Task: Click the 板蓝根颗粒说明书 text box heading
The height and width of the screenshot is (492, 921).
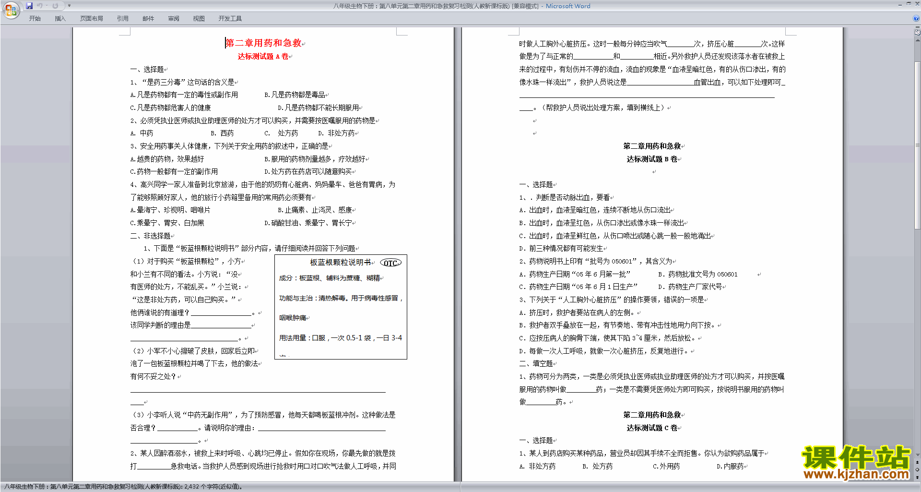Action: click(x=340, y=263)
